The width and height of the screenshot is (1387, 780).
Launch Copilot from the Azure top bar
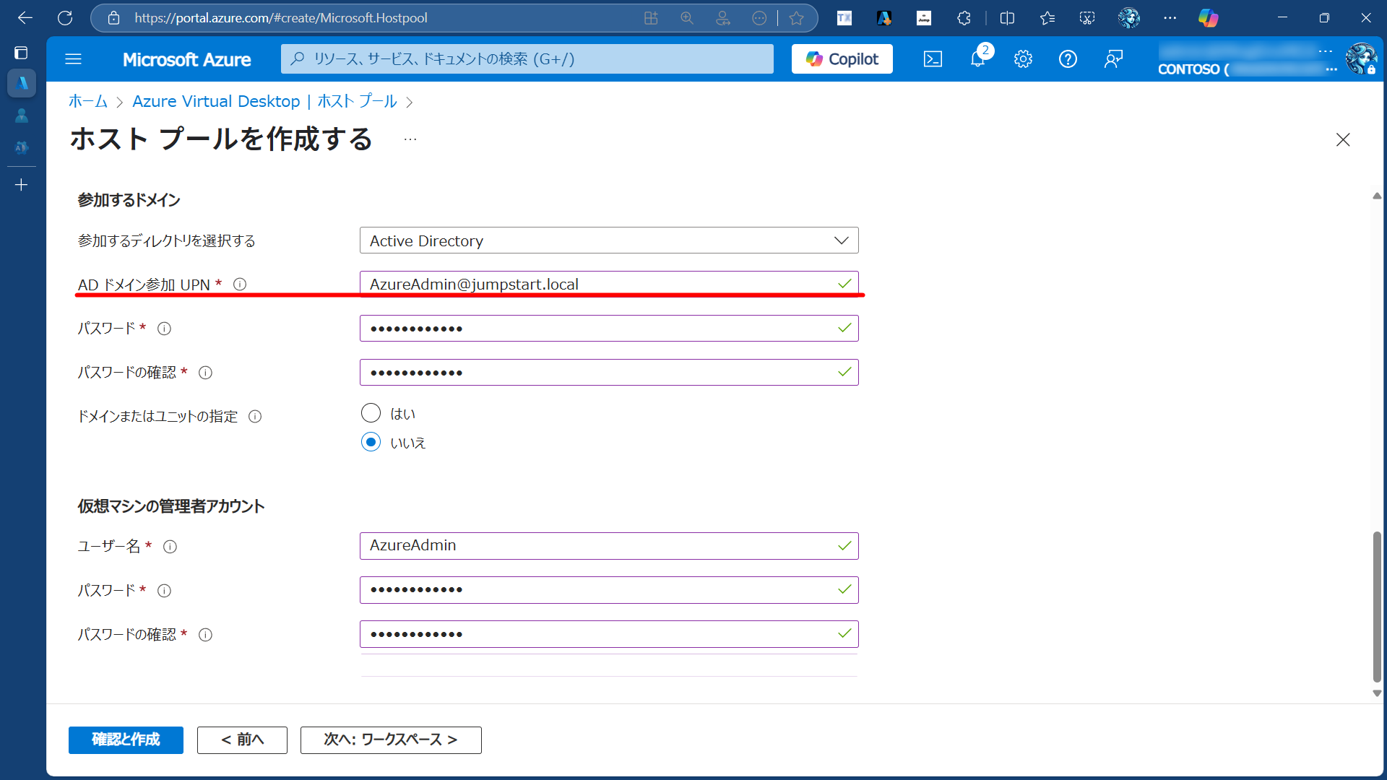(842, 58)
